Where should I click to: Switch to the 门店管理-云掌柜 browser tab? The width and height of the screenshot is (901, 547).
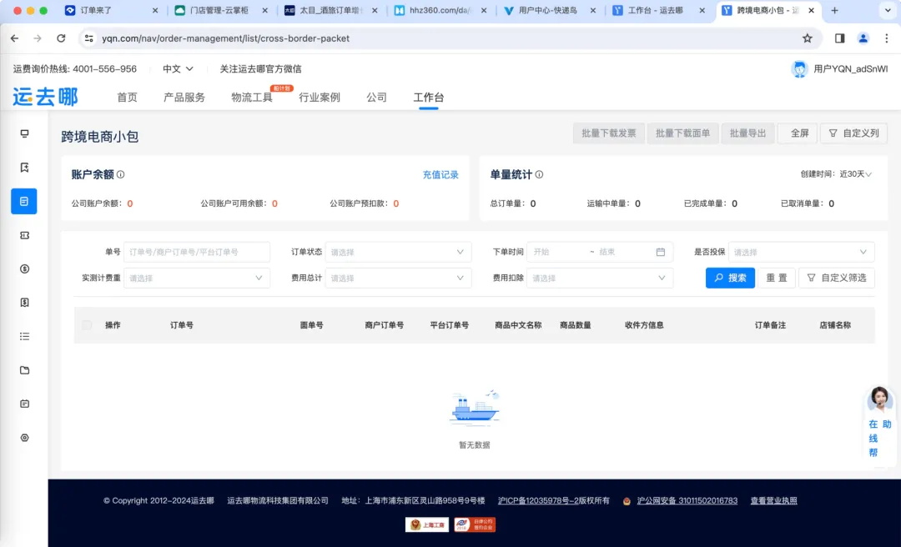point(221,10)
